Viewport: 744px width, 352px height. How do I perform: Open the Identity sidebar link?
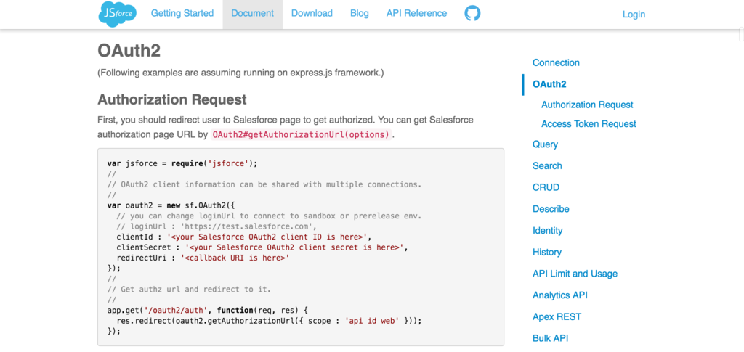(x=548, y=231)
